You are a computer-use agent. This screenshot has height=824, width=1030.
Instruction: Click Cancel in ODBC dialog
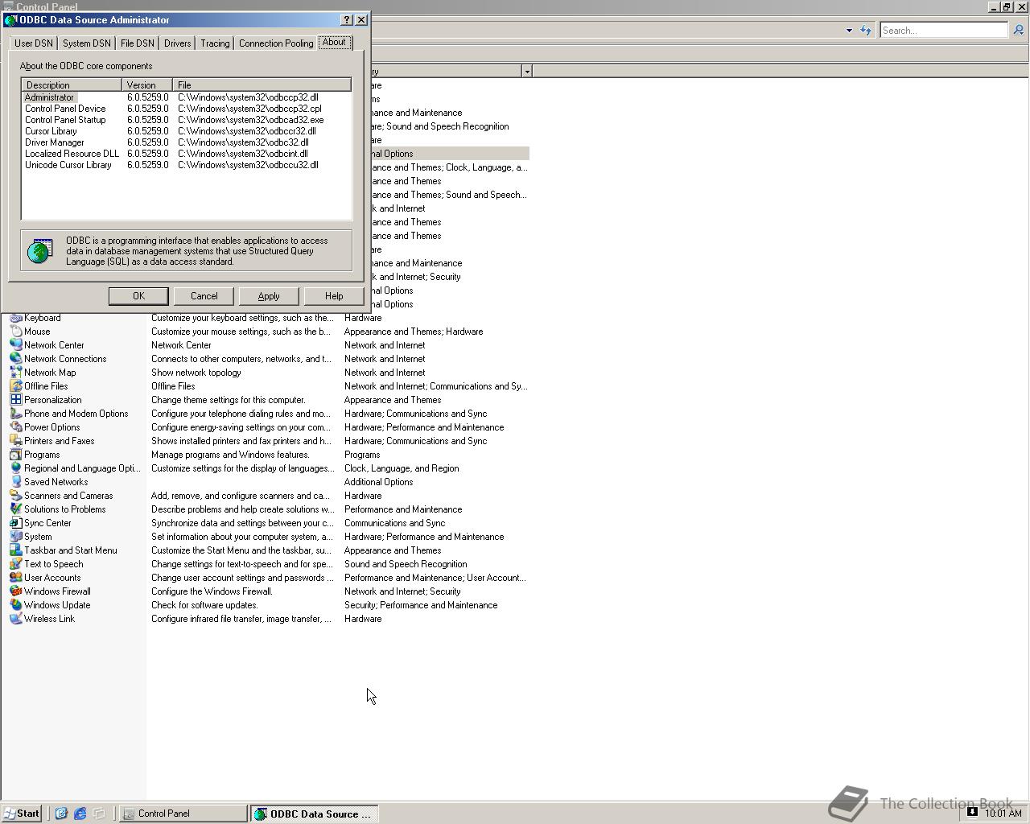tap(204, 296)
